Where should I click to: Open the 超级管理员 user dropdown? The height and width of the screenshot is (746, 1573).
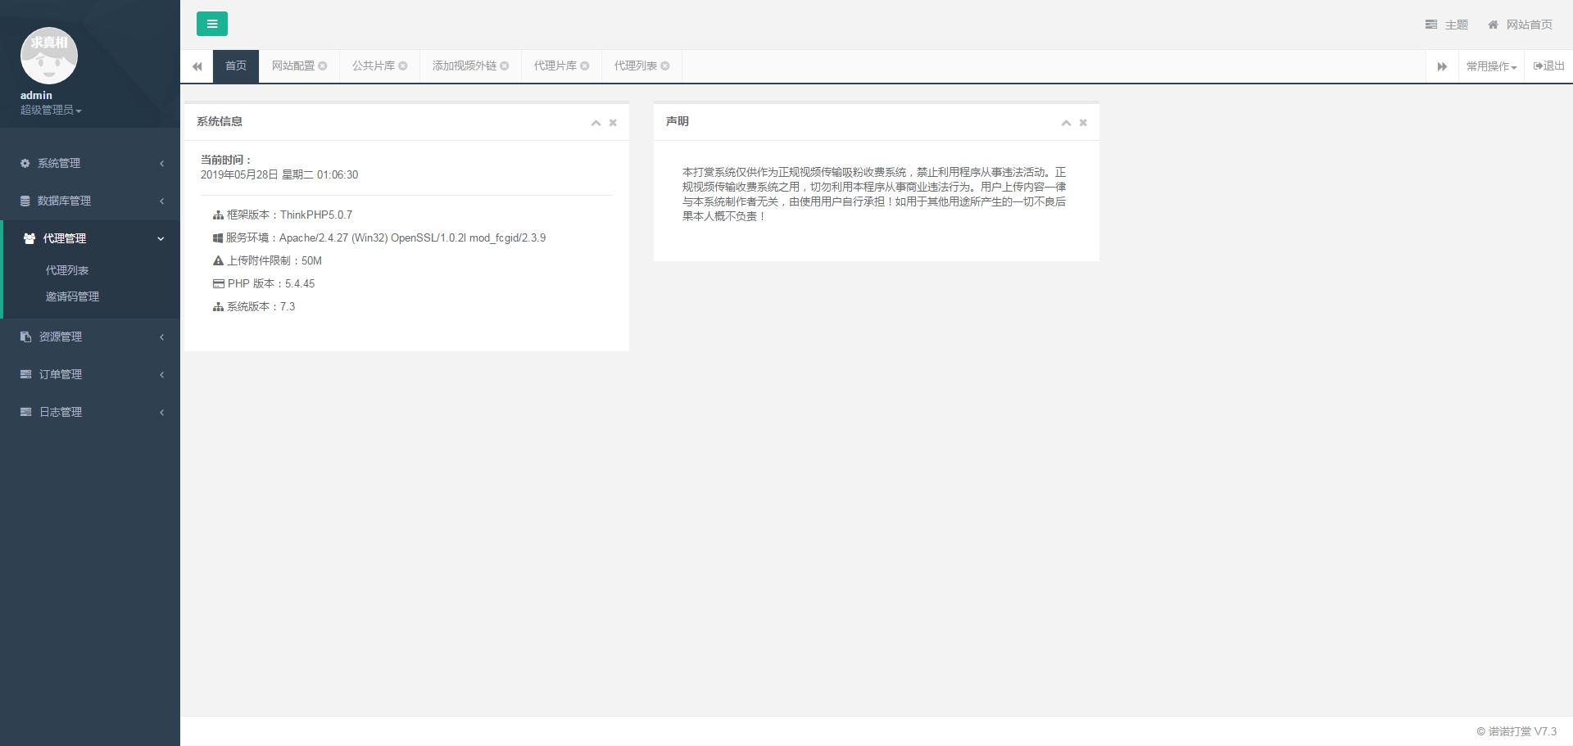pos(51,110)
